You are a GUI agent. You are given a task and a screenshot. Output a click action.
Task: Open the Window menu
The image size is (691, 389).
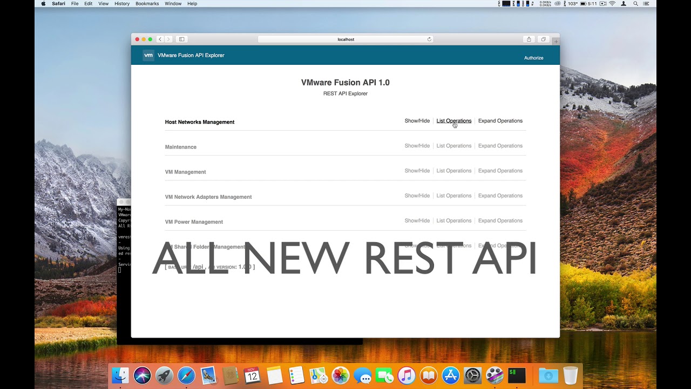click(x=173, y=4)
